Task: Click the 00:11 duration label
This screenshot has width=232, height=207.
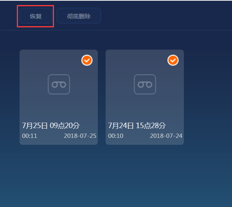Action: (x=30, y=136)
